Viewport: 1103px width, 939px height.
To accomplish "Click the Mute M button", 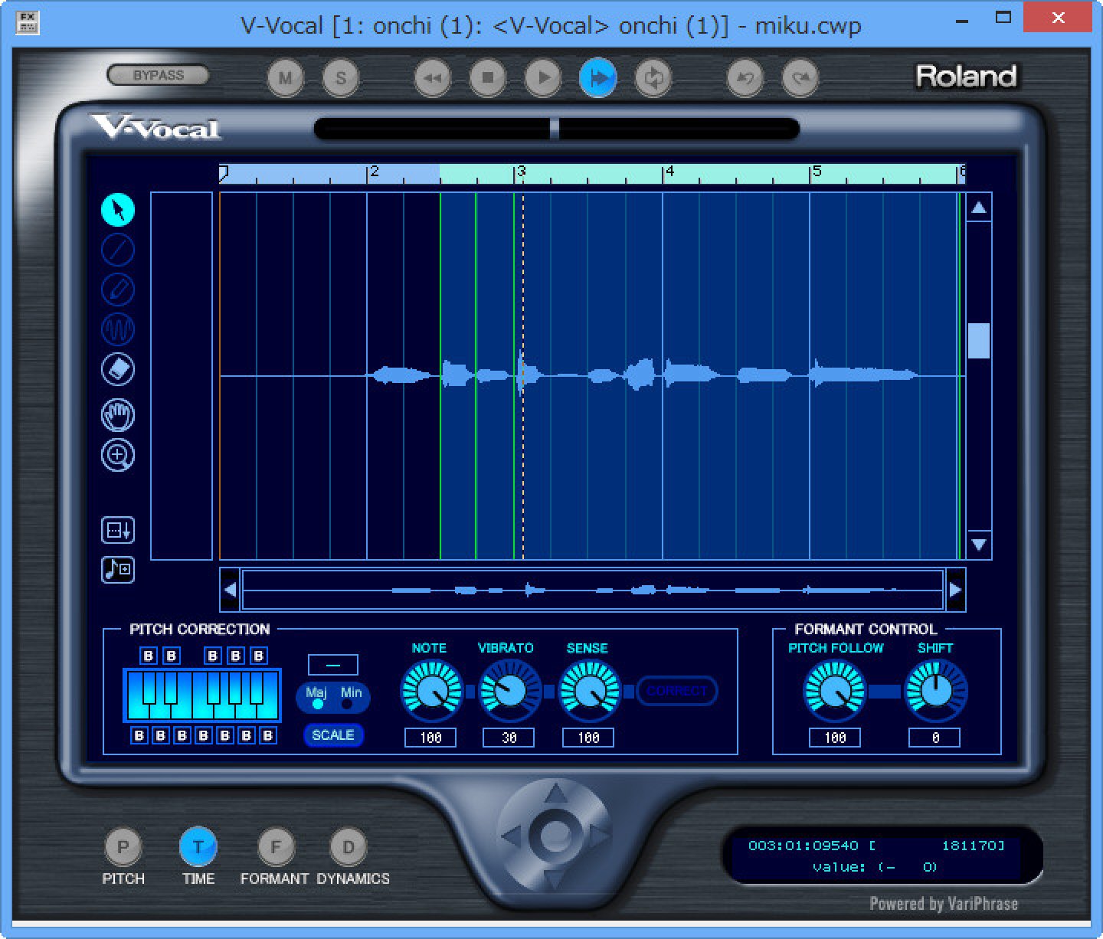I will coord(286,77).
